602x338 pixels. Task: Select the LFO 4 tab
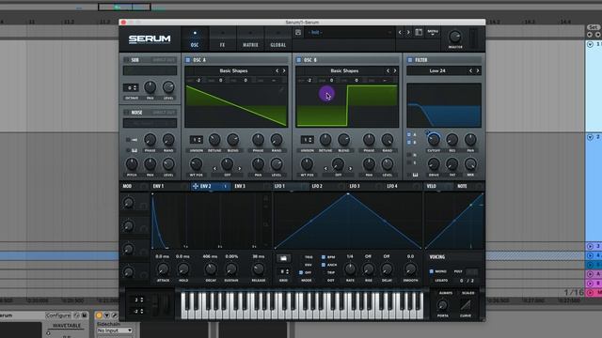click(x=392, y=186)
